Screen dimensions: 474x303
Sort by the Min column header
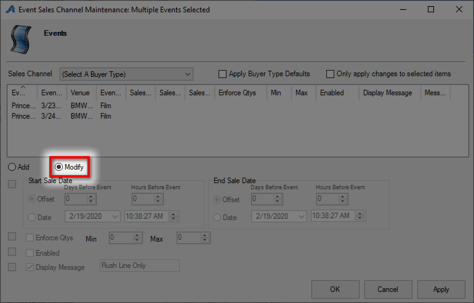pos(279,93)
